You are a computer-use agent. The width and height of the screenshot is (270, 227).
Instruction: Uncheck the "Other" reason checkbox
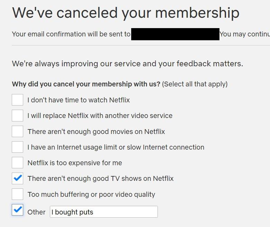tap(17, 210)
